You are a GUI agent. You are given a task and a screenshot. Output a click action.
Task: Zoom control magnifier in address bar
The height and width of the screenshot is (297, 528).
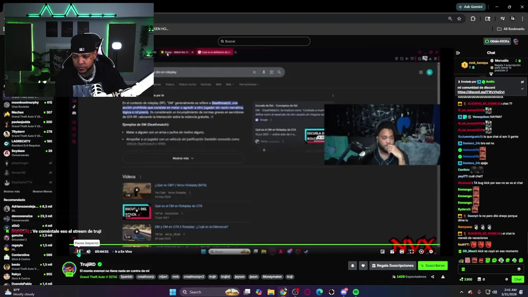(450, 19)
